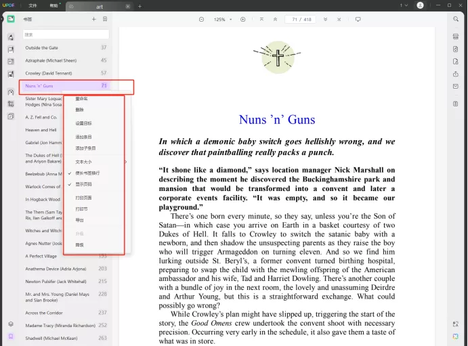Open the 'Aziraphale (Michael Sheen)' bookmark

(x=66, y=60)
